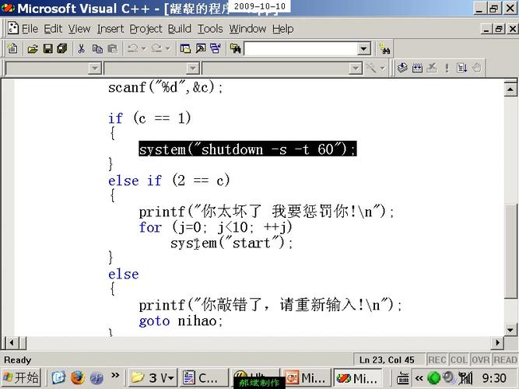Click the vertical scrollbar thumb

pos(511,251)
